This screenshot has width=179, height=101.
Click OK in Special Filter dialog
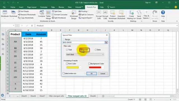click(91, 74)
